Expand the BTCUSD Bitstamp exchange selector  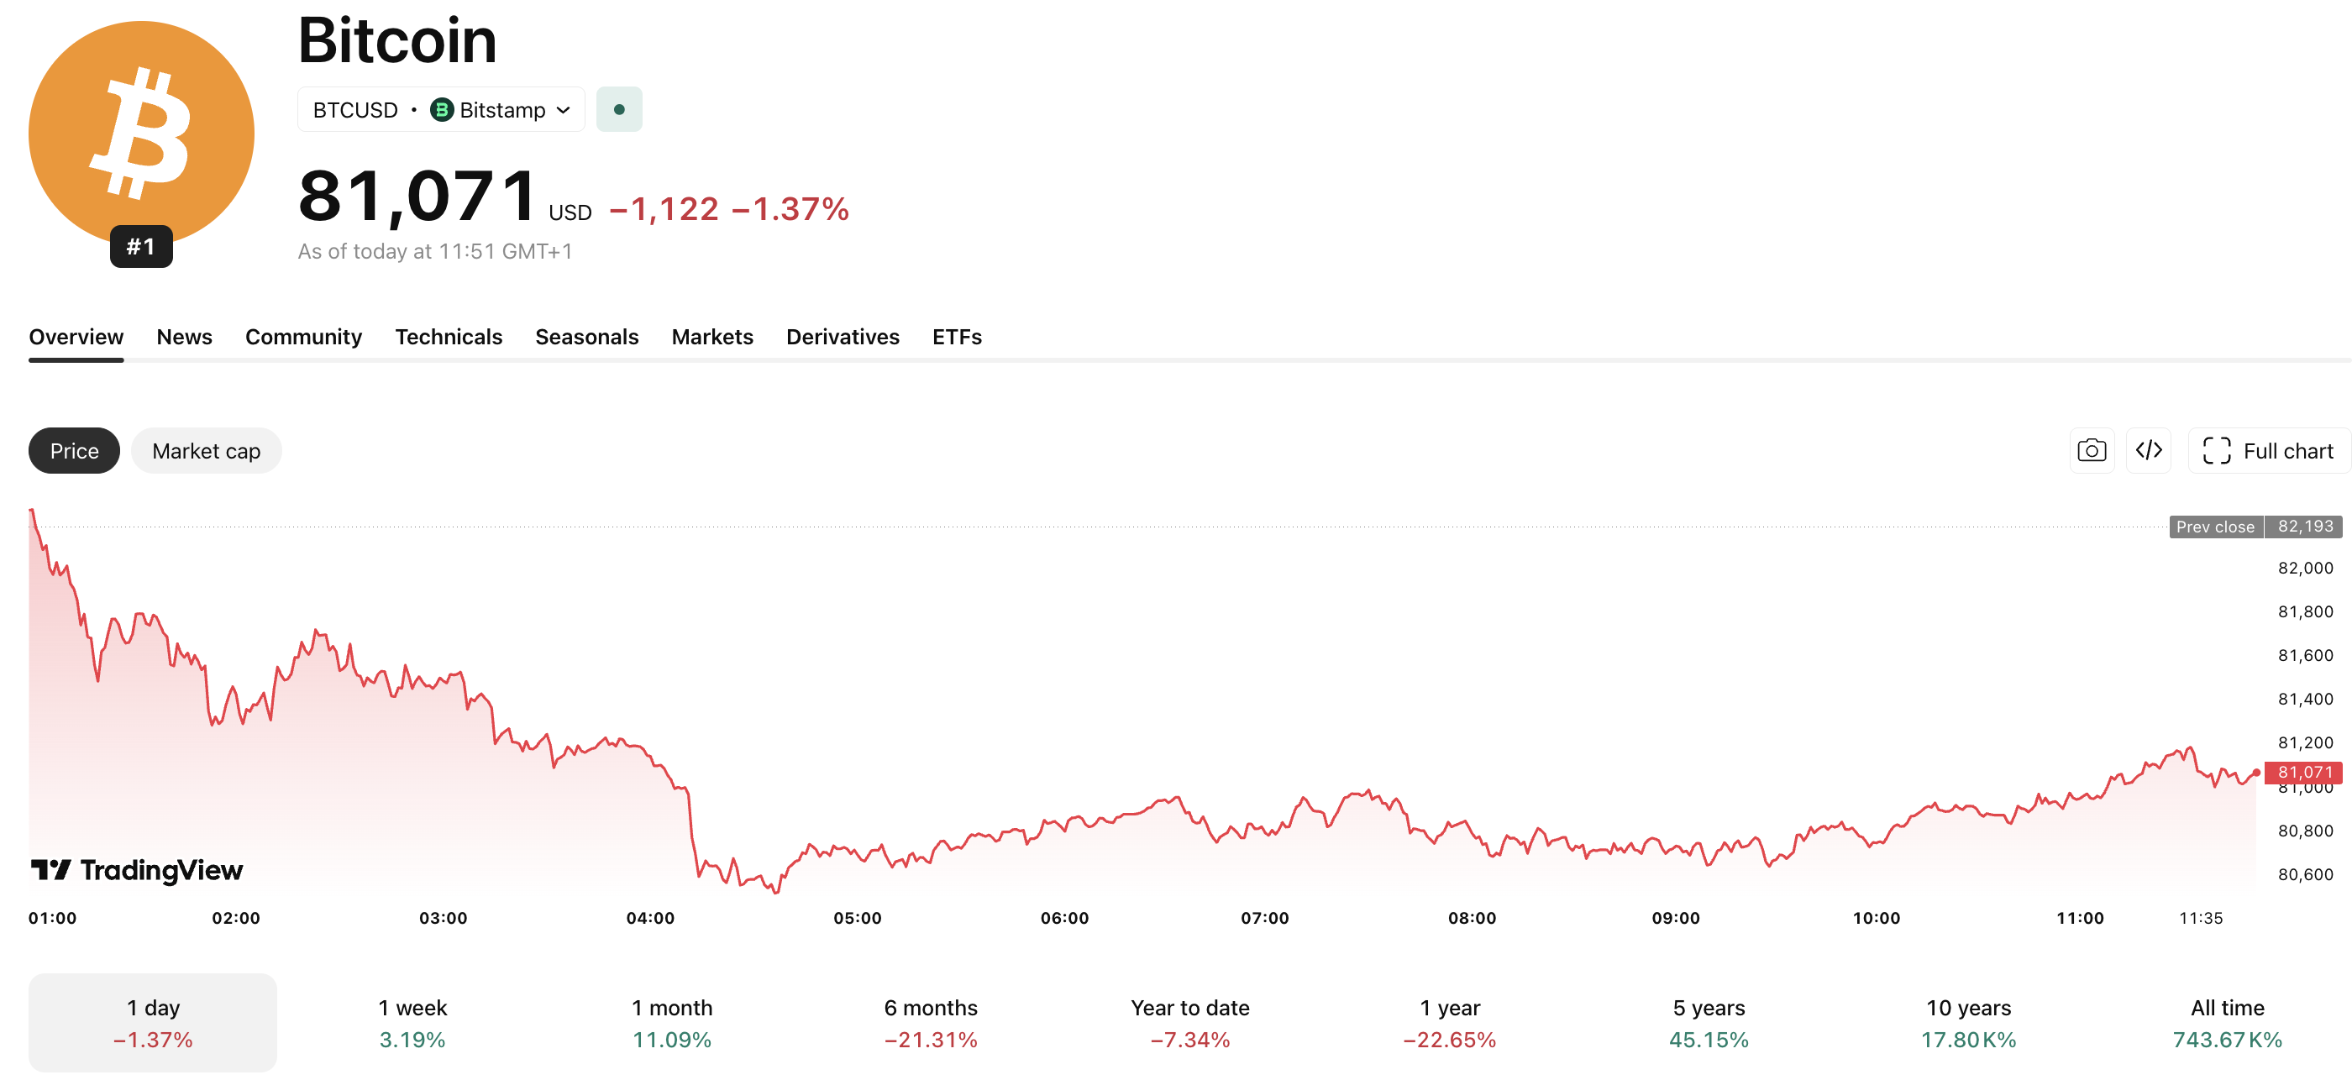441,109
